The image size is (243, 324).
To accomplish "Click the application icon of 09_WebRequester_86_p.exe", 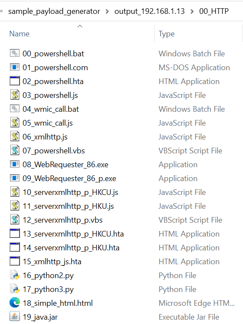I will click(x=15, y=178).
